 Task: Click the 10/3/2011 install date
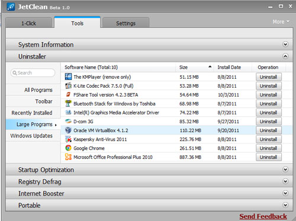[x=229, y=95]
